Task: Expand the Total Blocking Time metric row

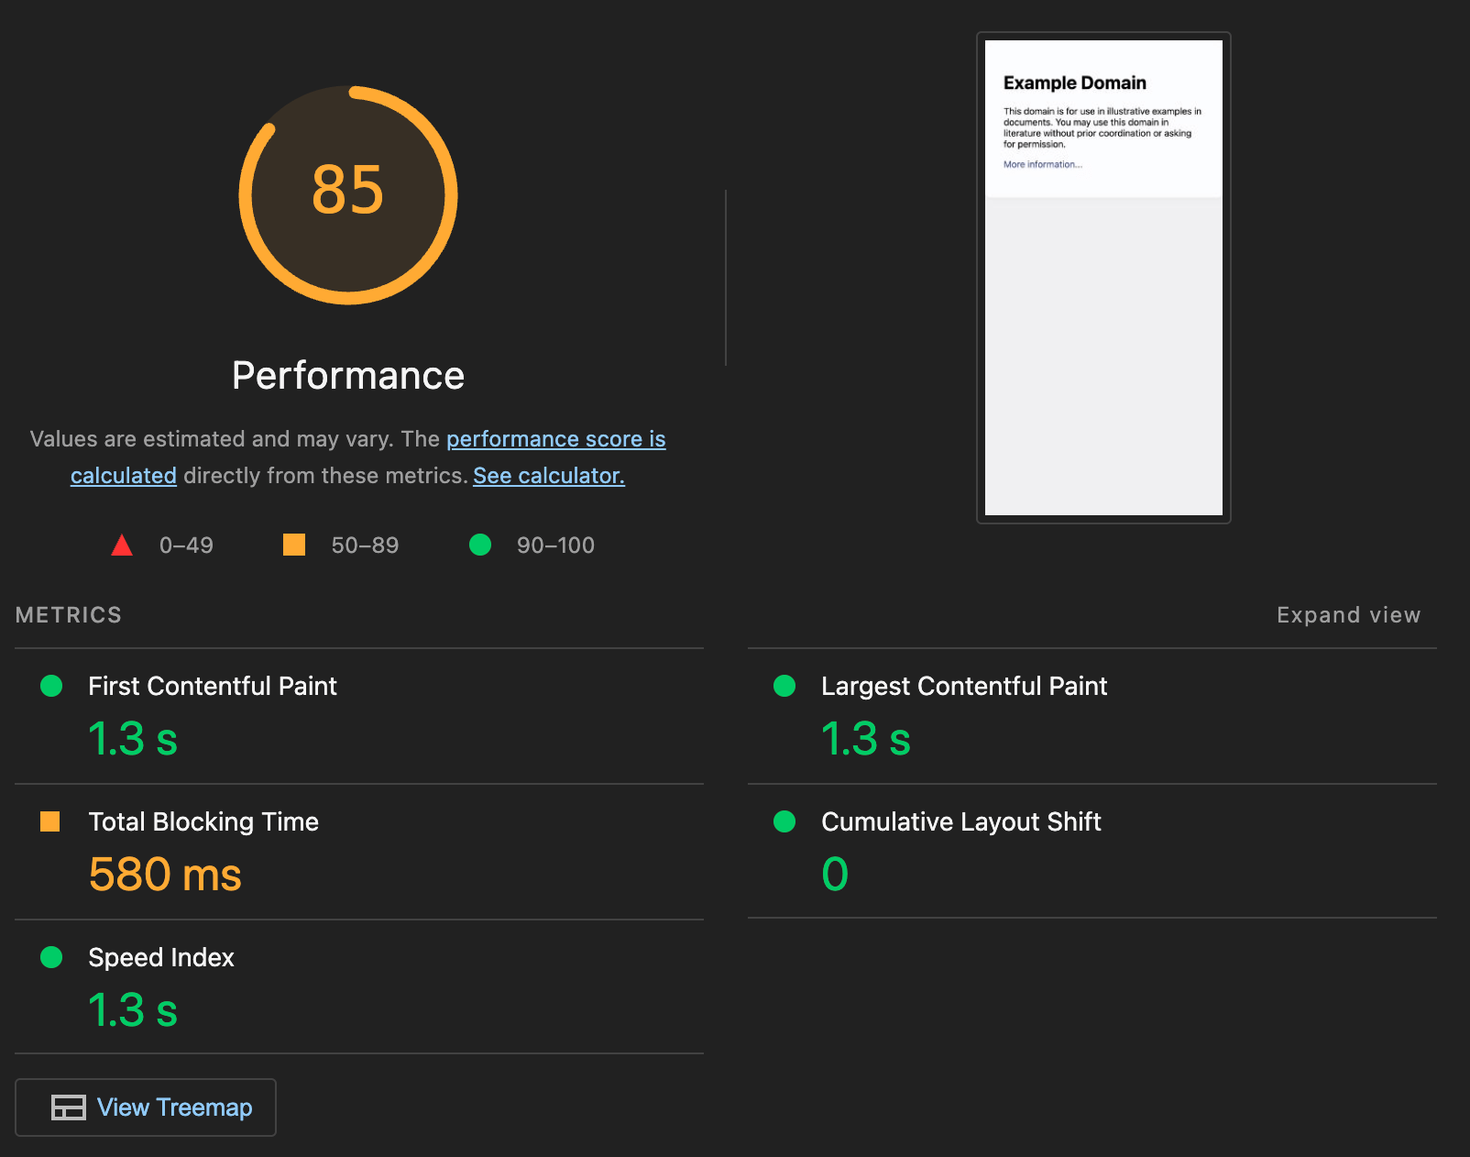Action: tap(203, 821)
